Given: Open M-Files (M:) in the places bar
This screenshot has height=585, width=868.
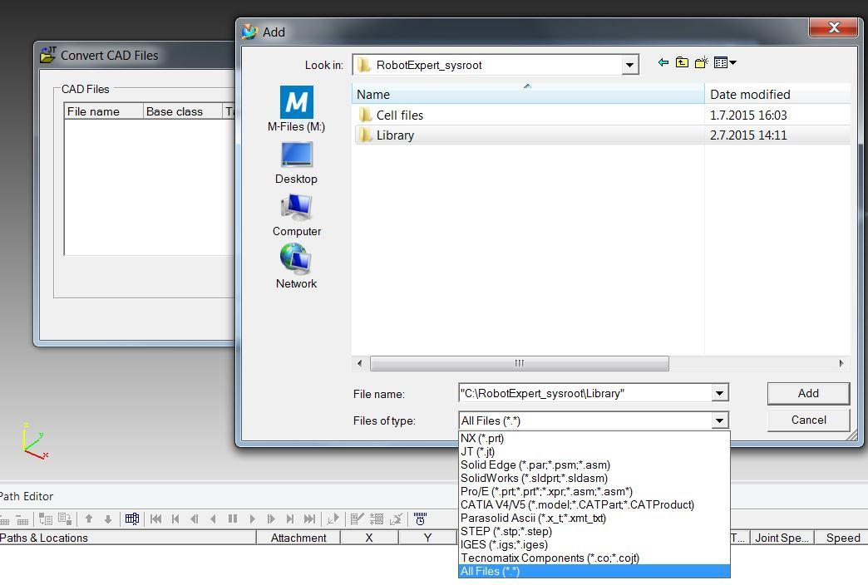Looking at the screenshot, I should click(296, 109).
